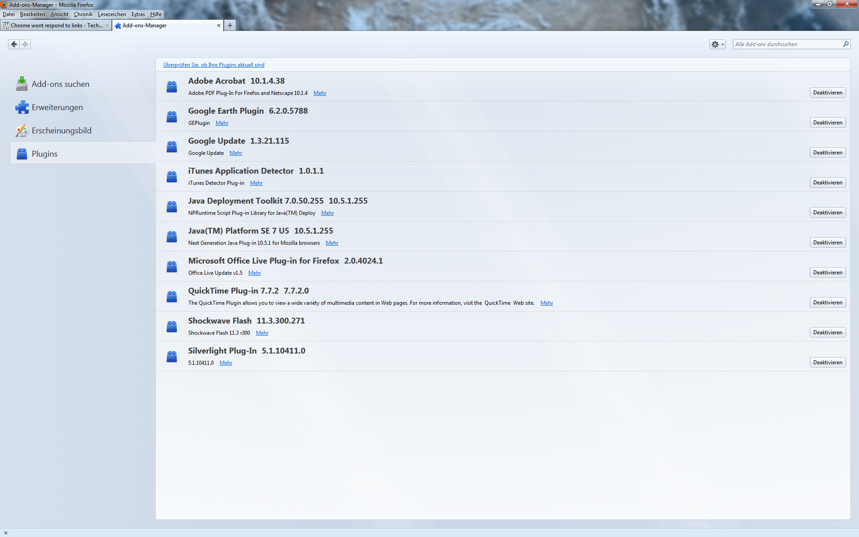The height and width of the screenshot is (537, 859).
Task: Open the Erweiterungen sidebar category
Action: pos(83,107)
